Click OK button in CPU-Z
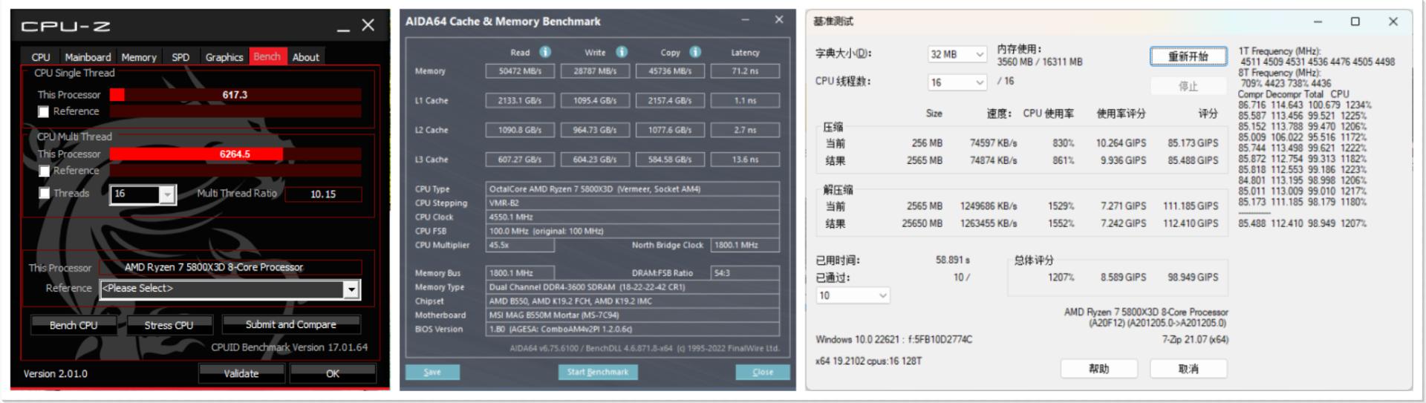Screen dimensions: 1426x403 [x=333, y=373]
